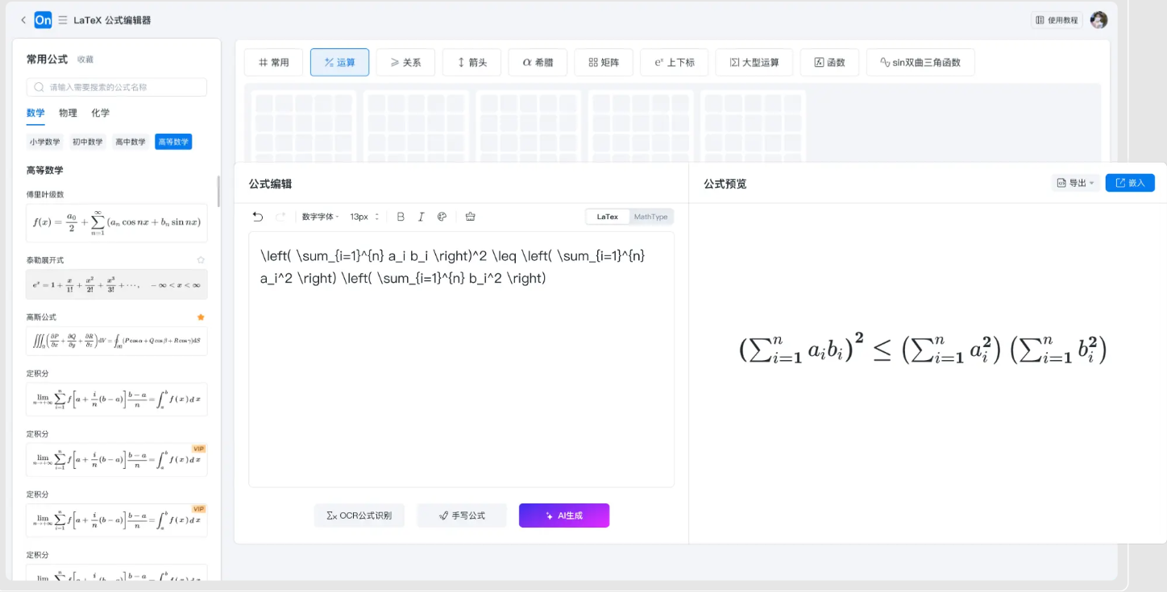Screen dimensions: 1167x592
Task: Switch the editor mode to MathType
Action: pos(650,217)
